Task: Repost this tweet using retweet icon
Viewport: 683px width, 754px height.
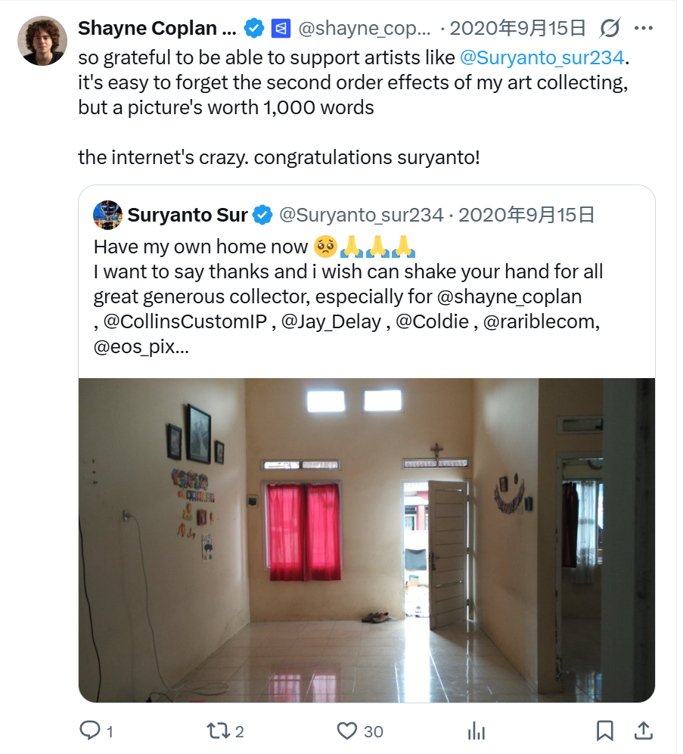Action: [216, 731]
